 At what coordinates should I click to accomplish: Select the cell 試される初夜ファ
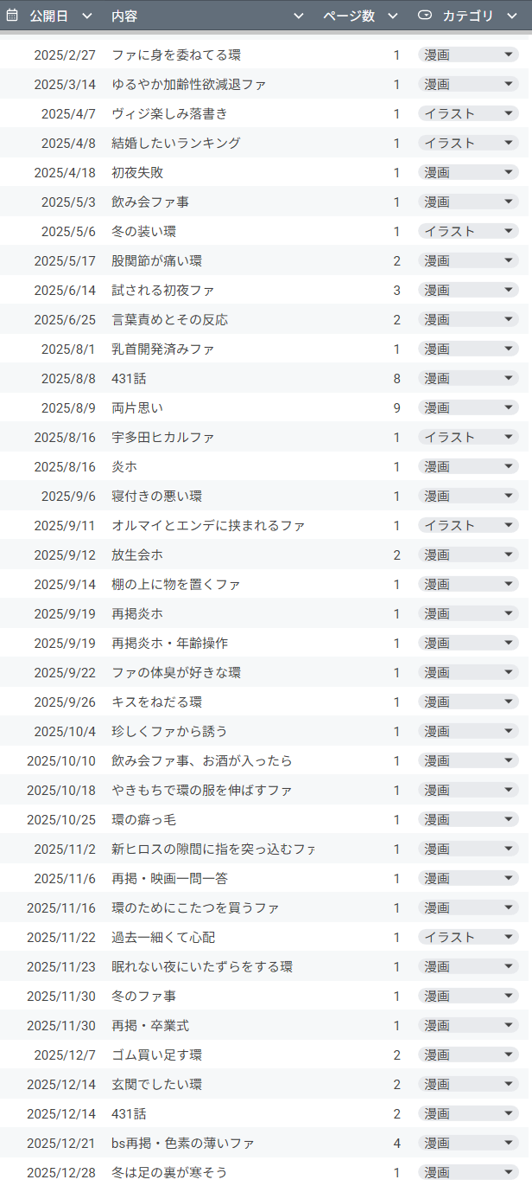pyautogui.click(x=162, y=290)
